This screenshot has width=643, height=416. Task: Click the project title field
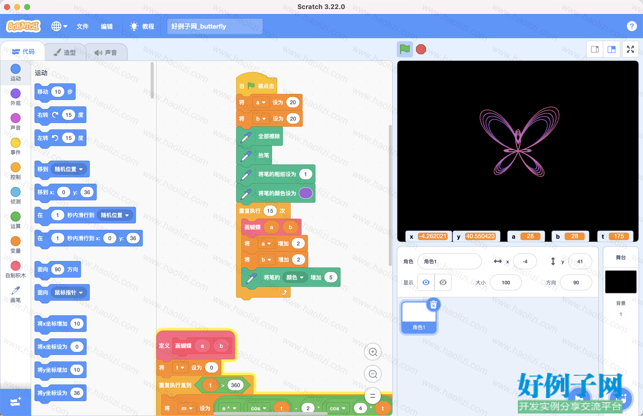(x=215, y=26)
